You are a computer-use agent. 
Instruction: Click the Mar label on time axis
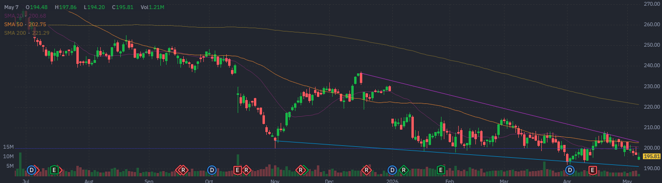[504, 181]
